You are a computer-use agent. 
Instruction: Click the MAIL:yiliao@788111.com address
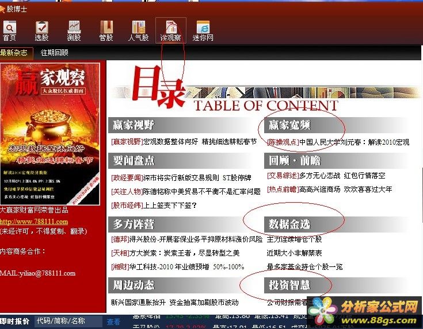[x=38, y=273]
